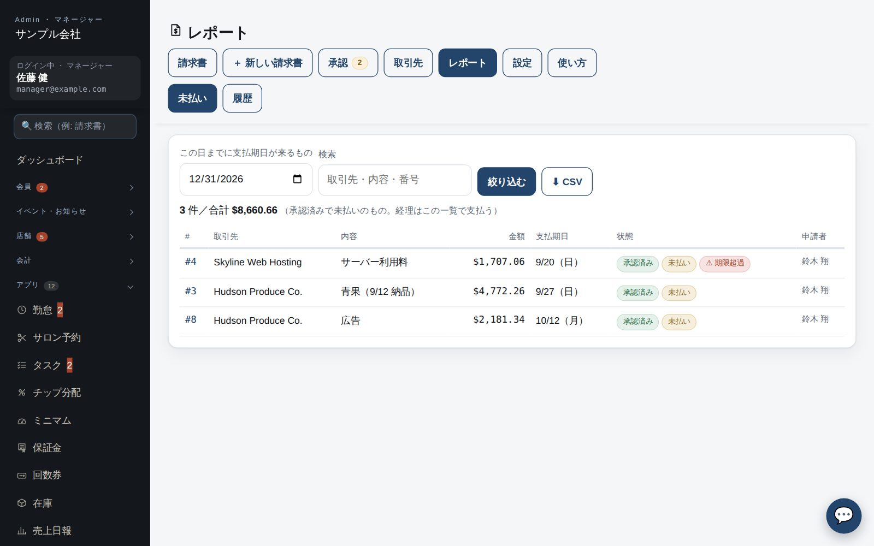Viewport: 874px width, 546px height.
Task: Click the 絞り込む filter button
Action: click(x=506, y=181)
